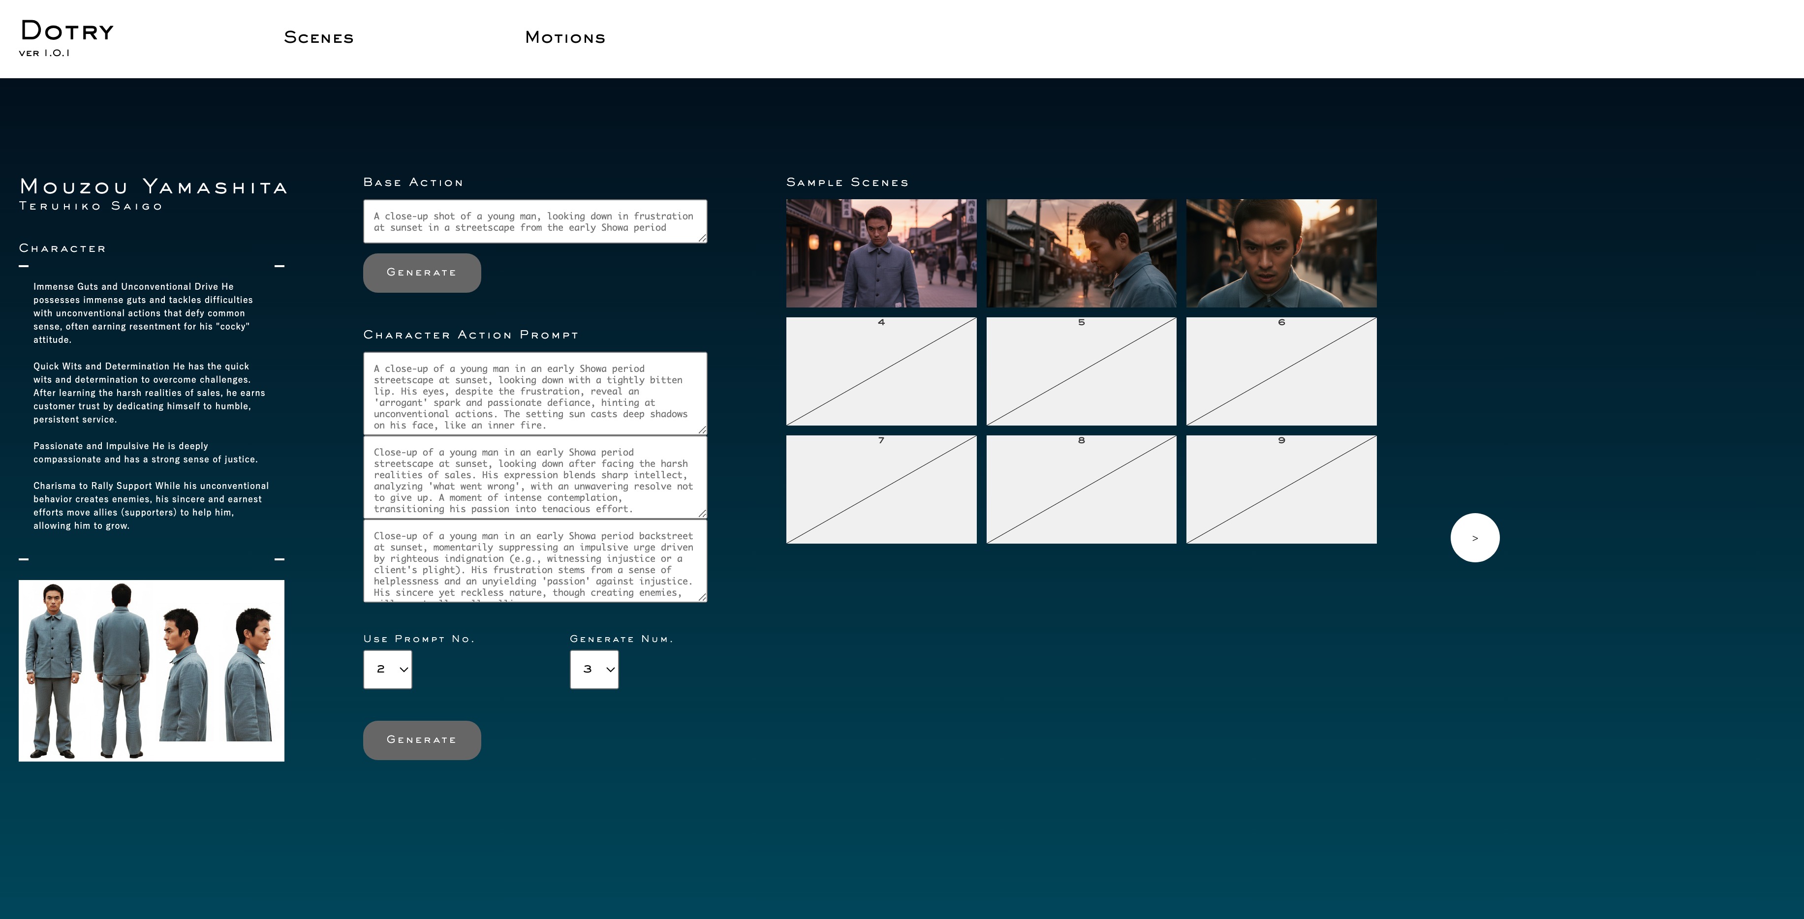Select third sample scene face close-up
Screen dimensions: 1804x919
tap(1281, 253)
